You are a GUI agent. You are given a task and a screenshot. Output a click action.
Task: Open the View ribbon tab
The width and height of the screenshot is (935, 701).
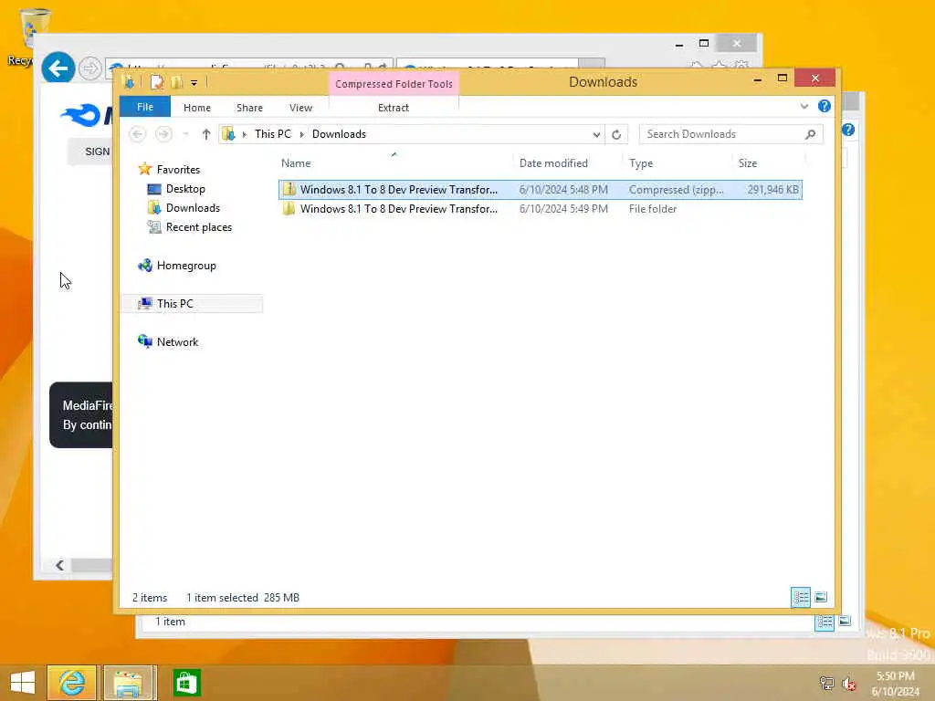pos(300,108)
